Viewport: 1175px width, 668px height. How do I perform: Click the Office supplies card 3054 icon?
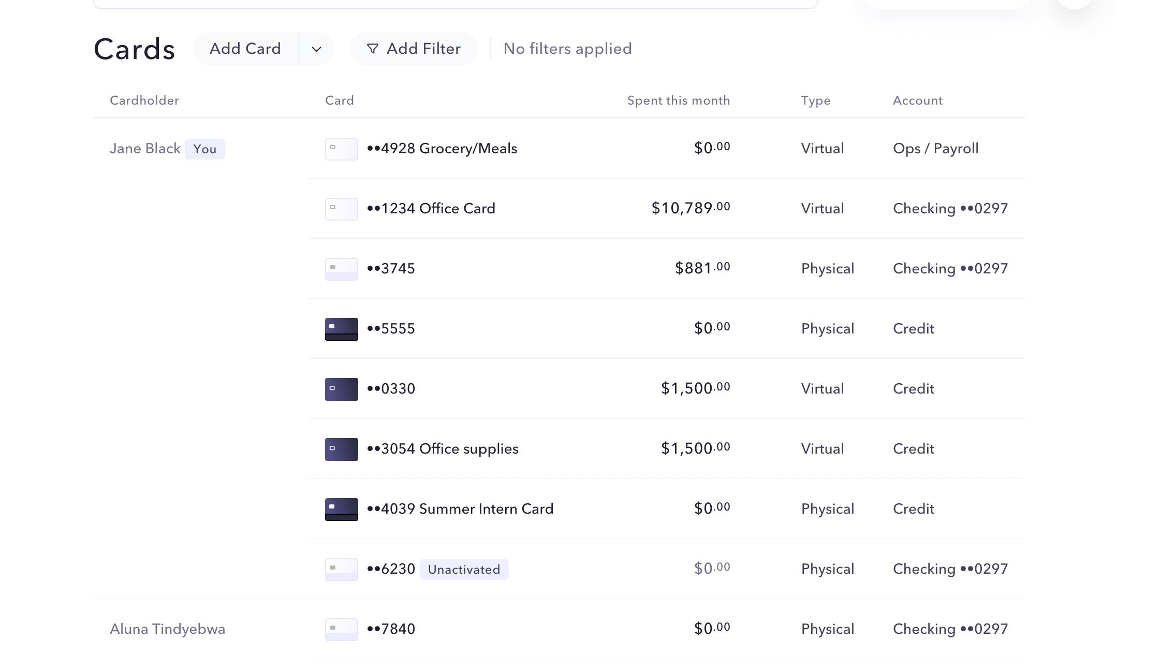[341, 449]
